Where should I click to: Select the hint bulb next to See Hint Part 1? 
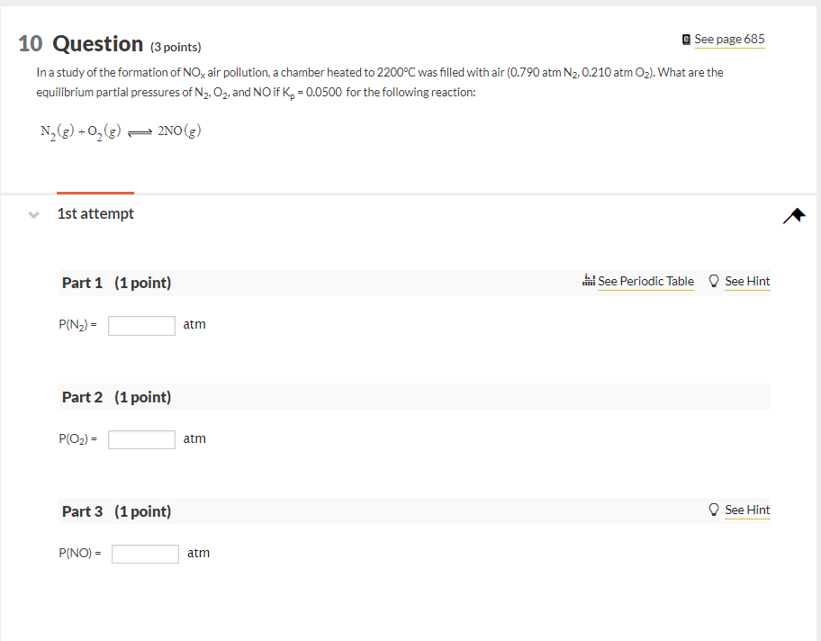click(x=713, y=281)
